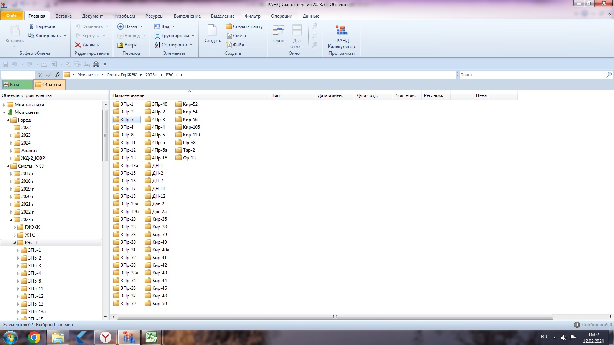This screenshot has height=345, width=614.
Task: Open the quick access toolbar customize arrow
Action: [105, 64]
